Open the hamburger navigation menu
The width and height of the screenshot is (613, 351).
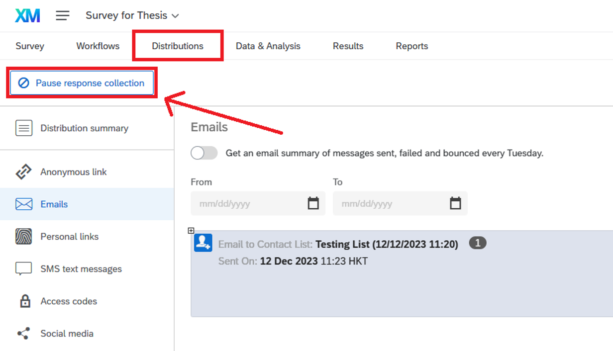coord(62,15)
